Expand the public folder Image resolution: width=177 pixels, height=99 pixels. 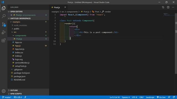28,29
